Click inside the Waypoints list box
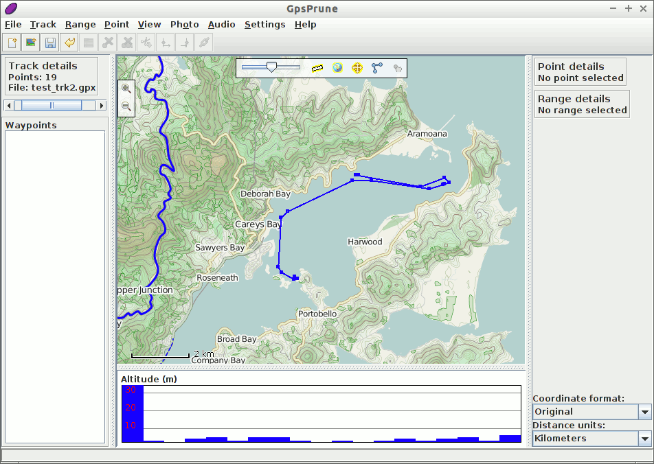The height and width of the screenshot is (464, 654). click(55, 287)
